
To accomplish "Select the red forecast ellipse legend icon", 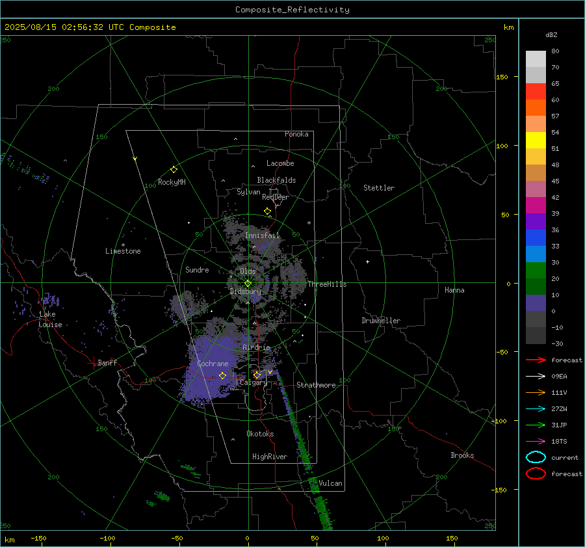I will pyautogui.click(x=536, y=474).
